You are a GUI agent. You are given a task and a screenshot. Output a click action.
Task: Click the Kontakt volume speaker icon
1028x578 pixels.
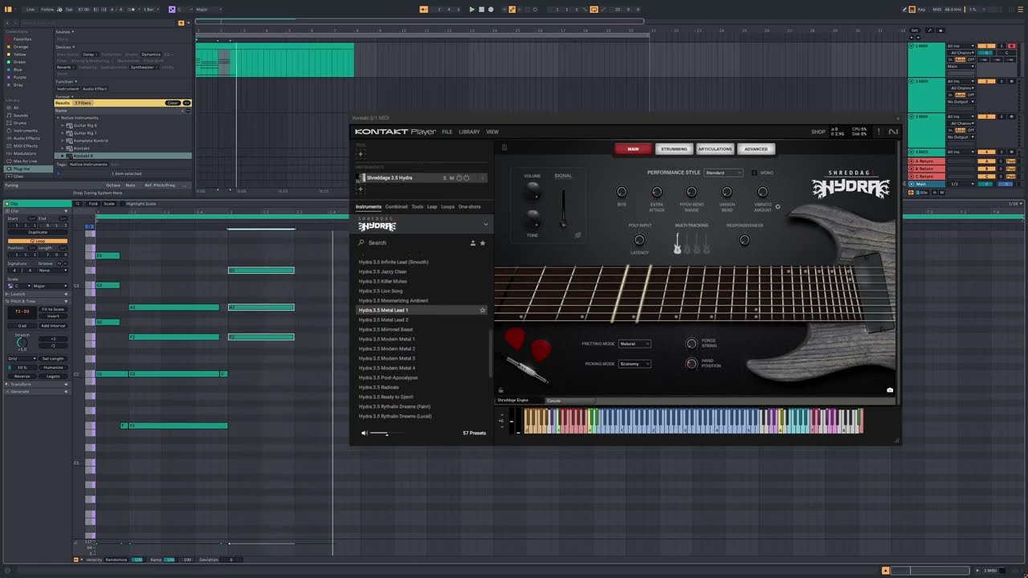pos(364,433)
